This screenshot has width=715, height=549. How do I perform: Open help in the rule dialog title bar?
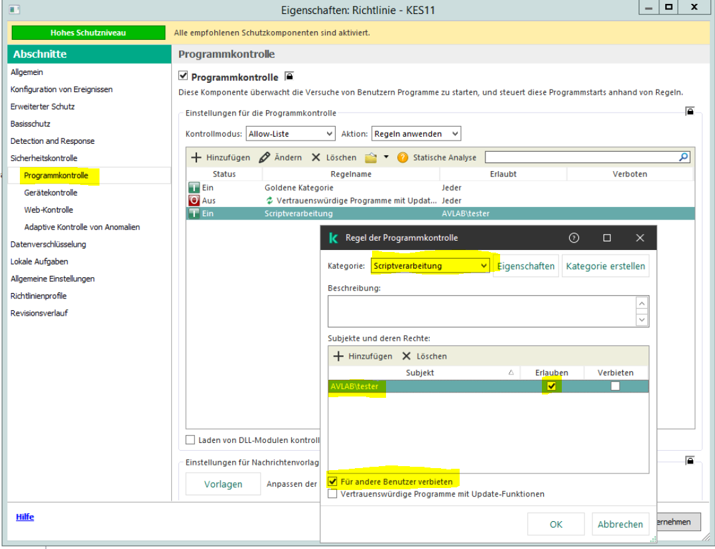pos(574,237)
